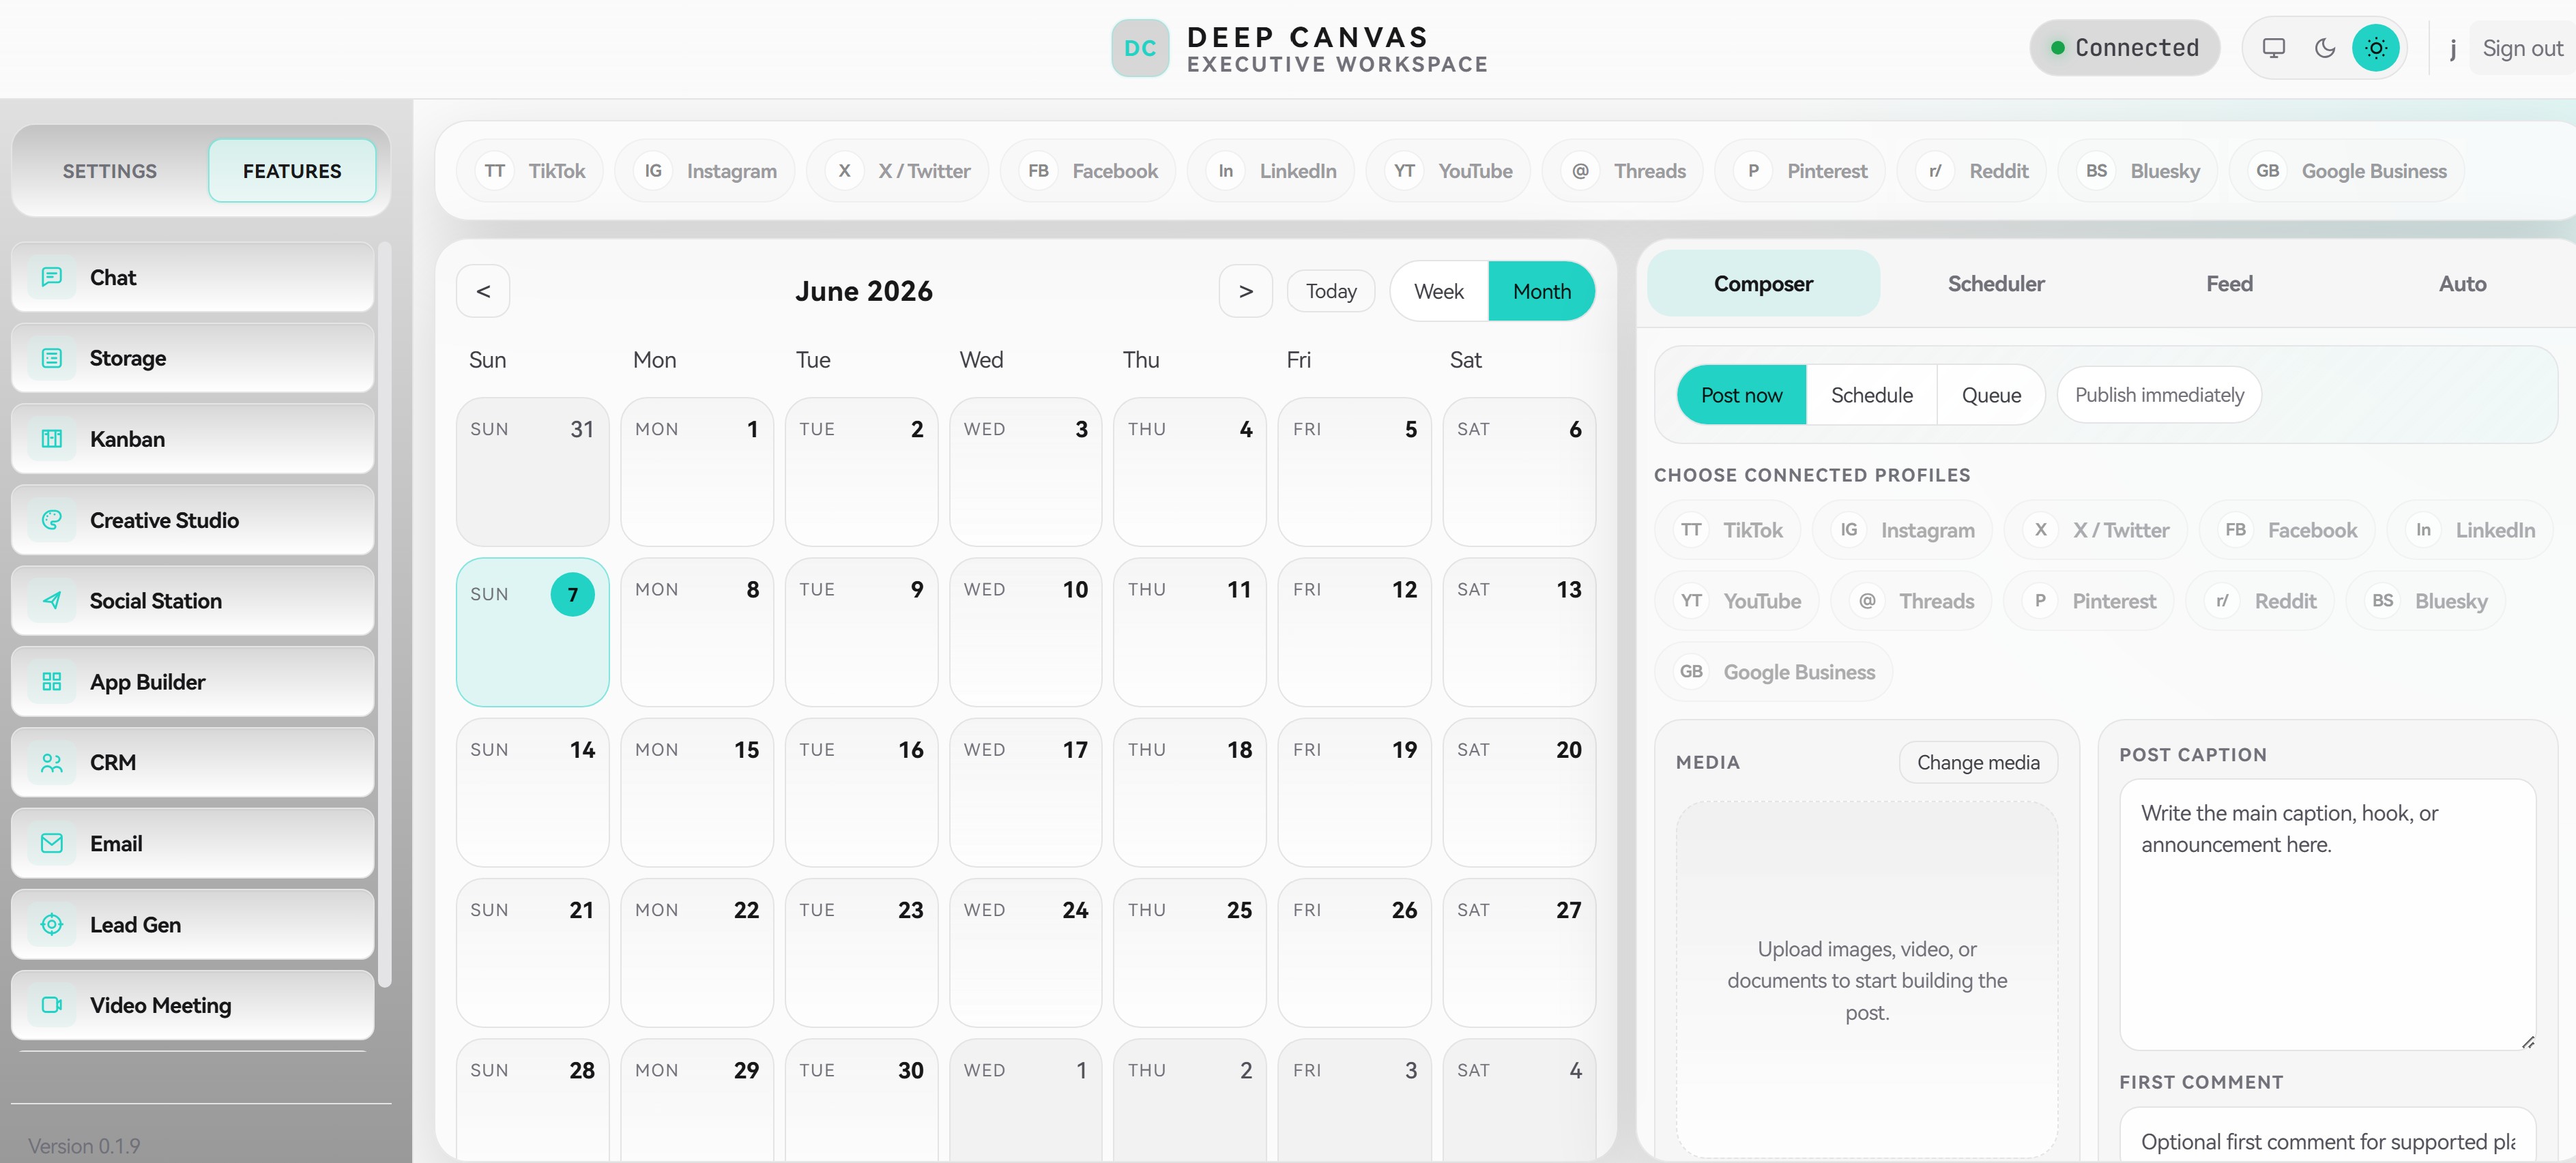Click the Lead Gen target icon

click(x=52, y=925)
